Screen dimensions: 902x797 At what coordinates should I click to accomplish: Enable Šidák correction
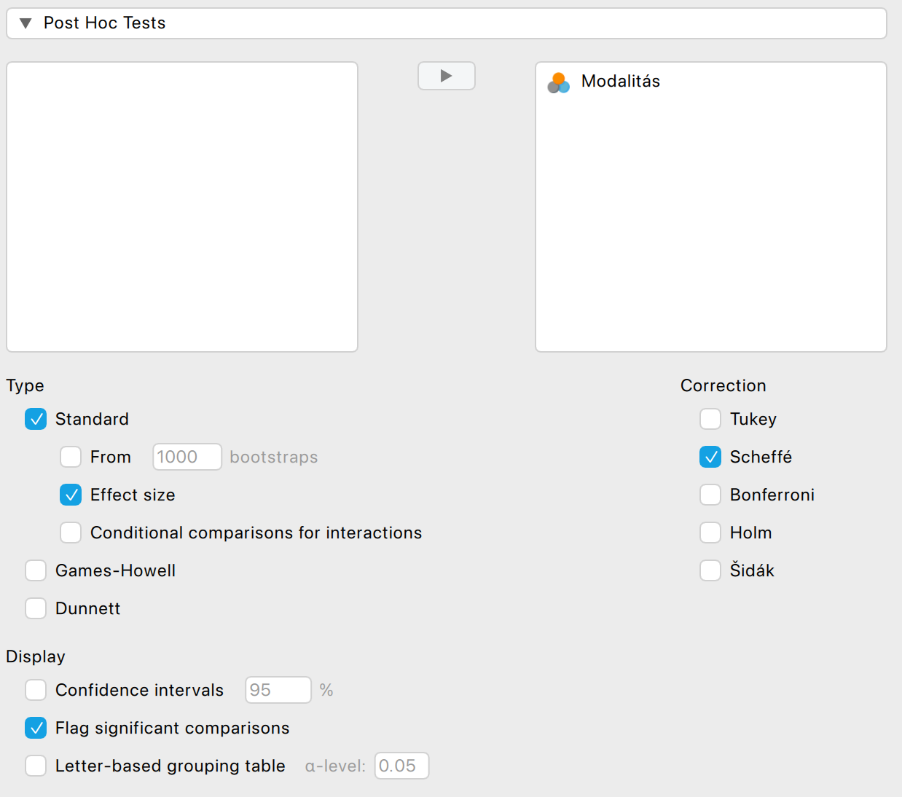(710, 570)
